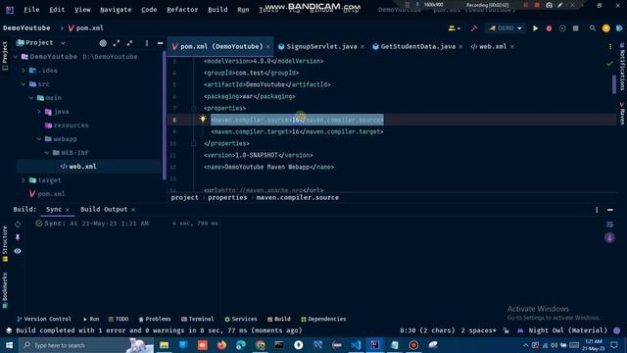Image resolution: width=627 pixels, height=353 pixels.
Task: Expand the java folder
Action: (39, 112)
